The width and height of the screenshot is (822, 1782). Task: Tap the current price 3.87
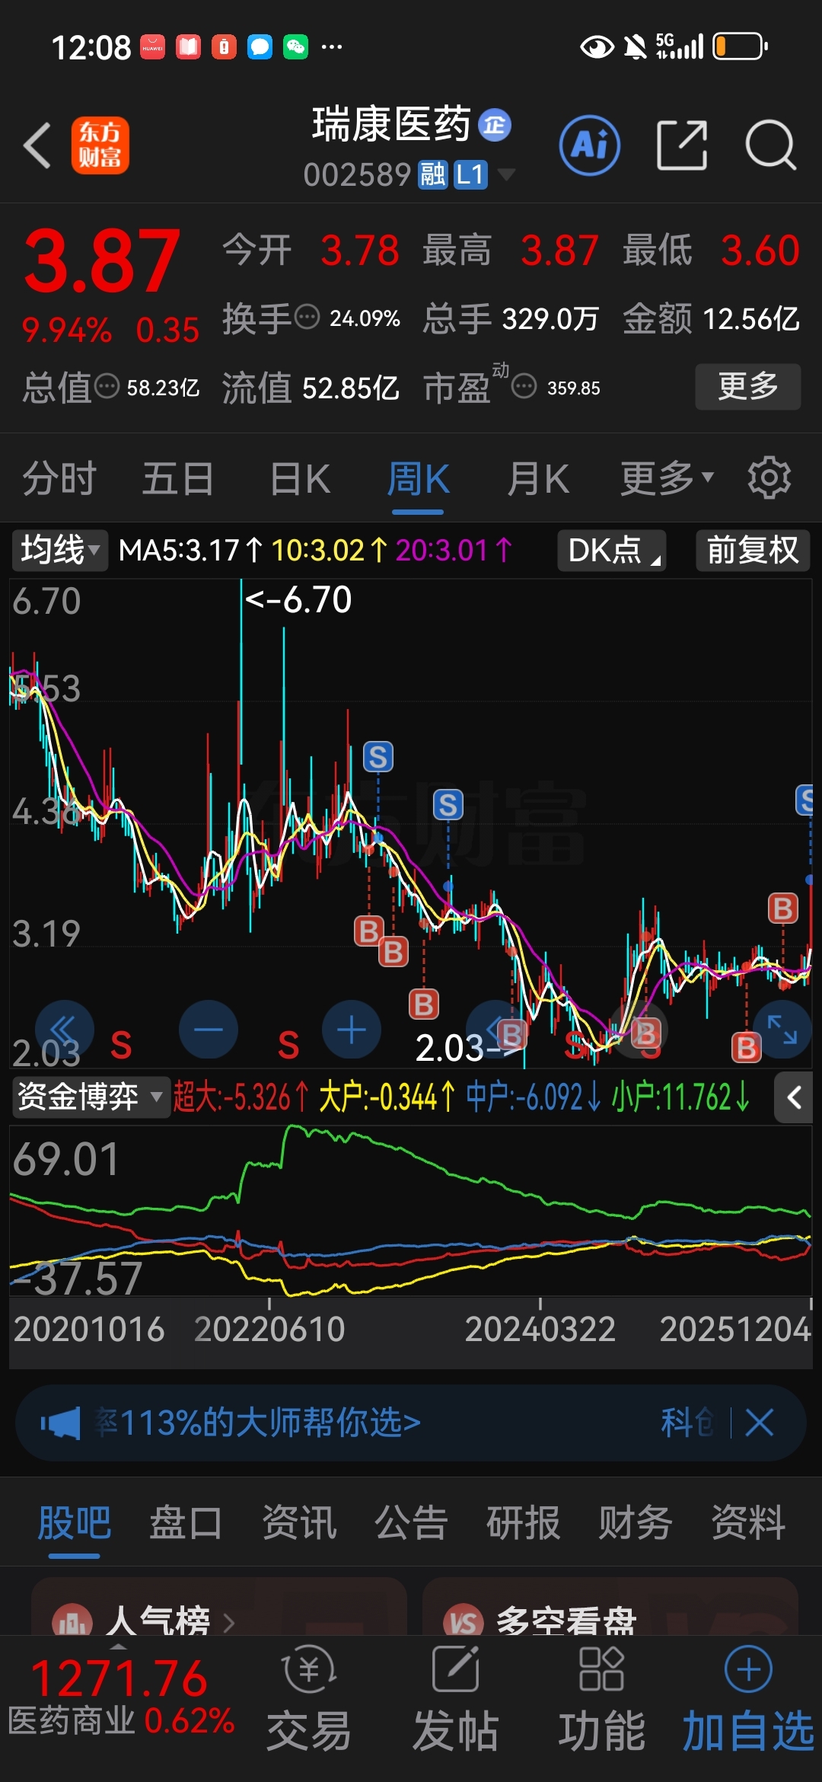click(102, 262)
